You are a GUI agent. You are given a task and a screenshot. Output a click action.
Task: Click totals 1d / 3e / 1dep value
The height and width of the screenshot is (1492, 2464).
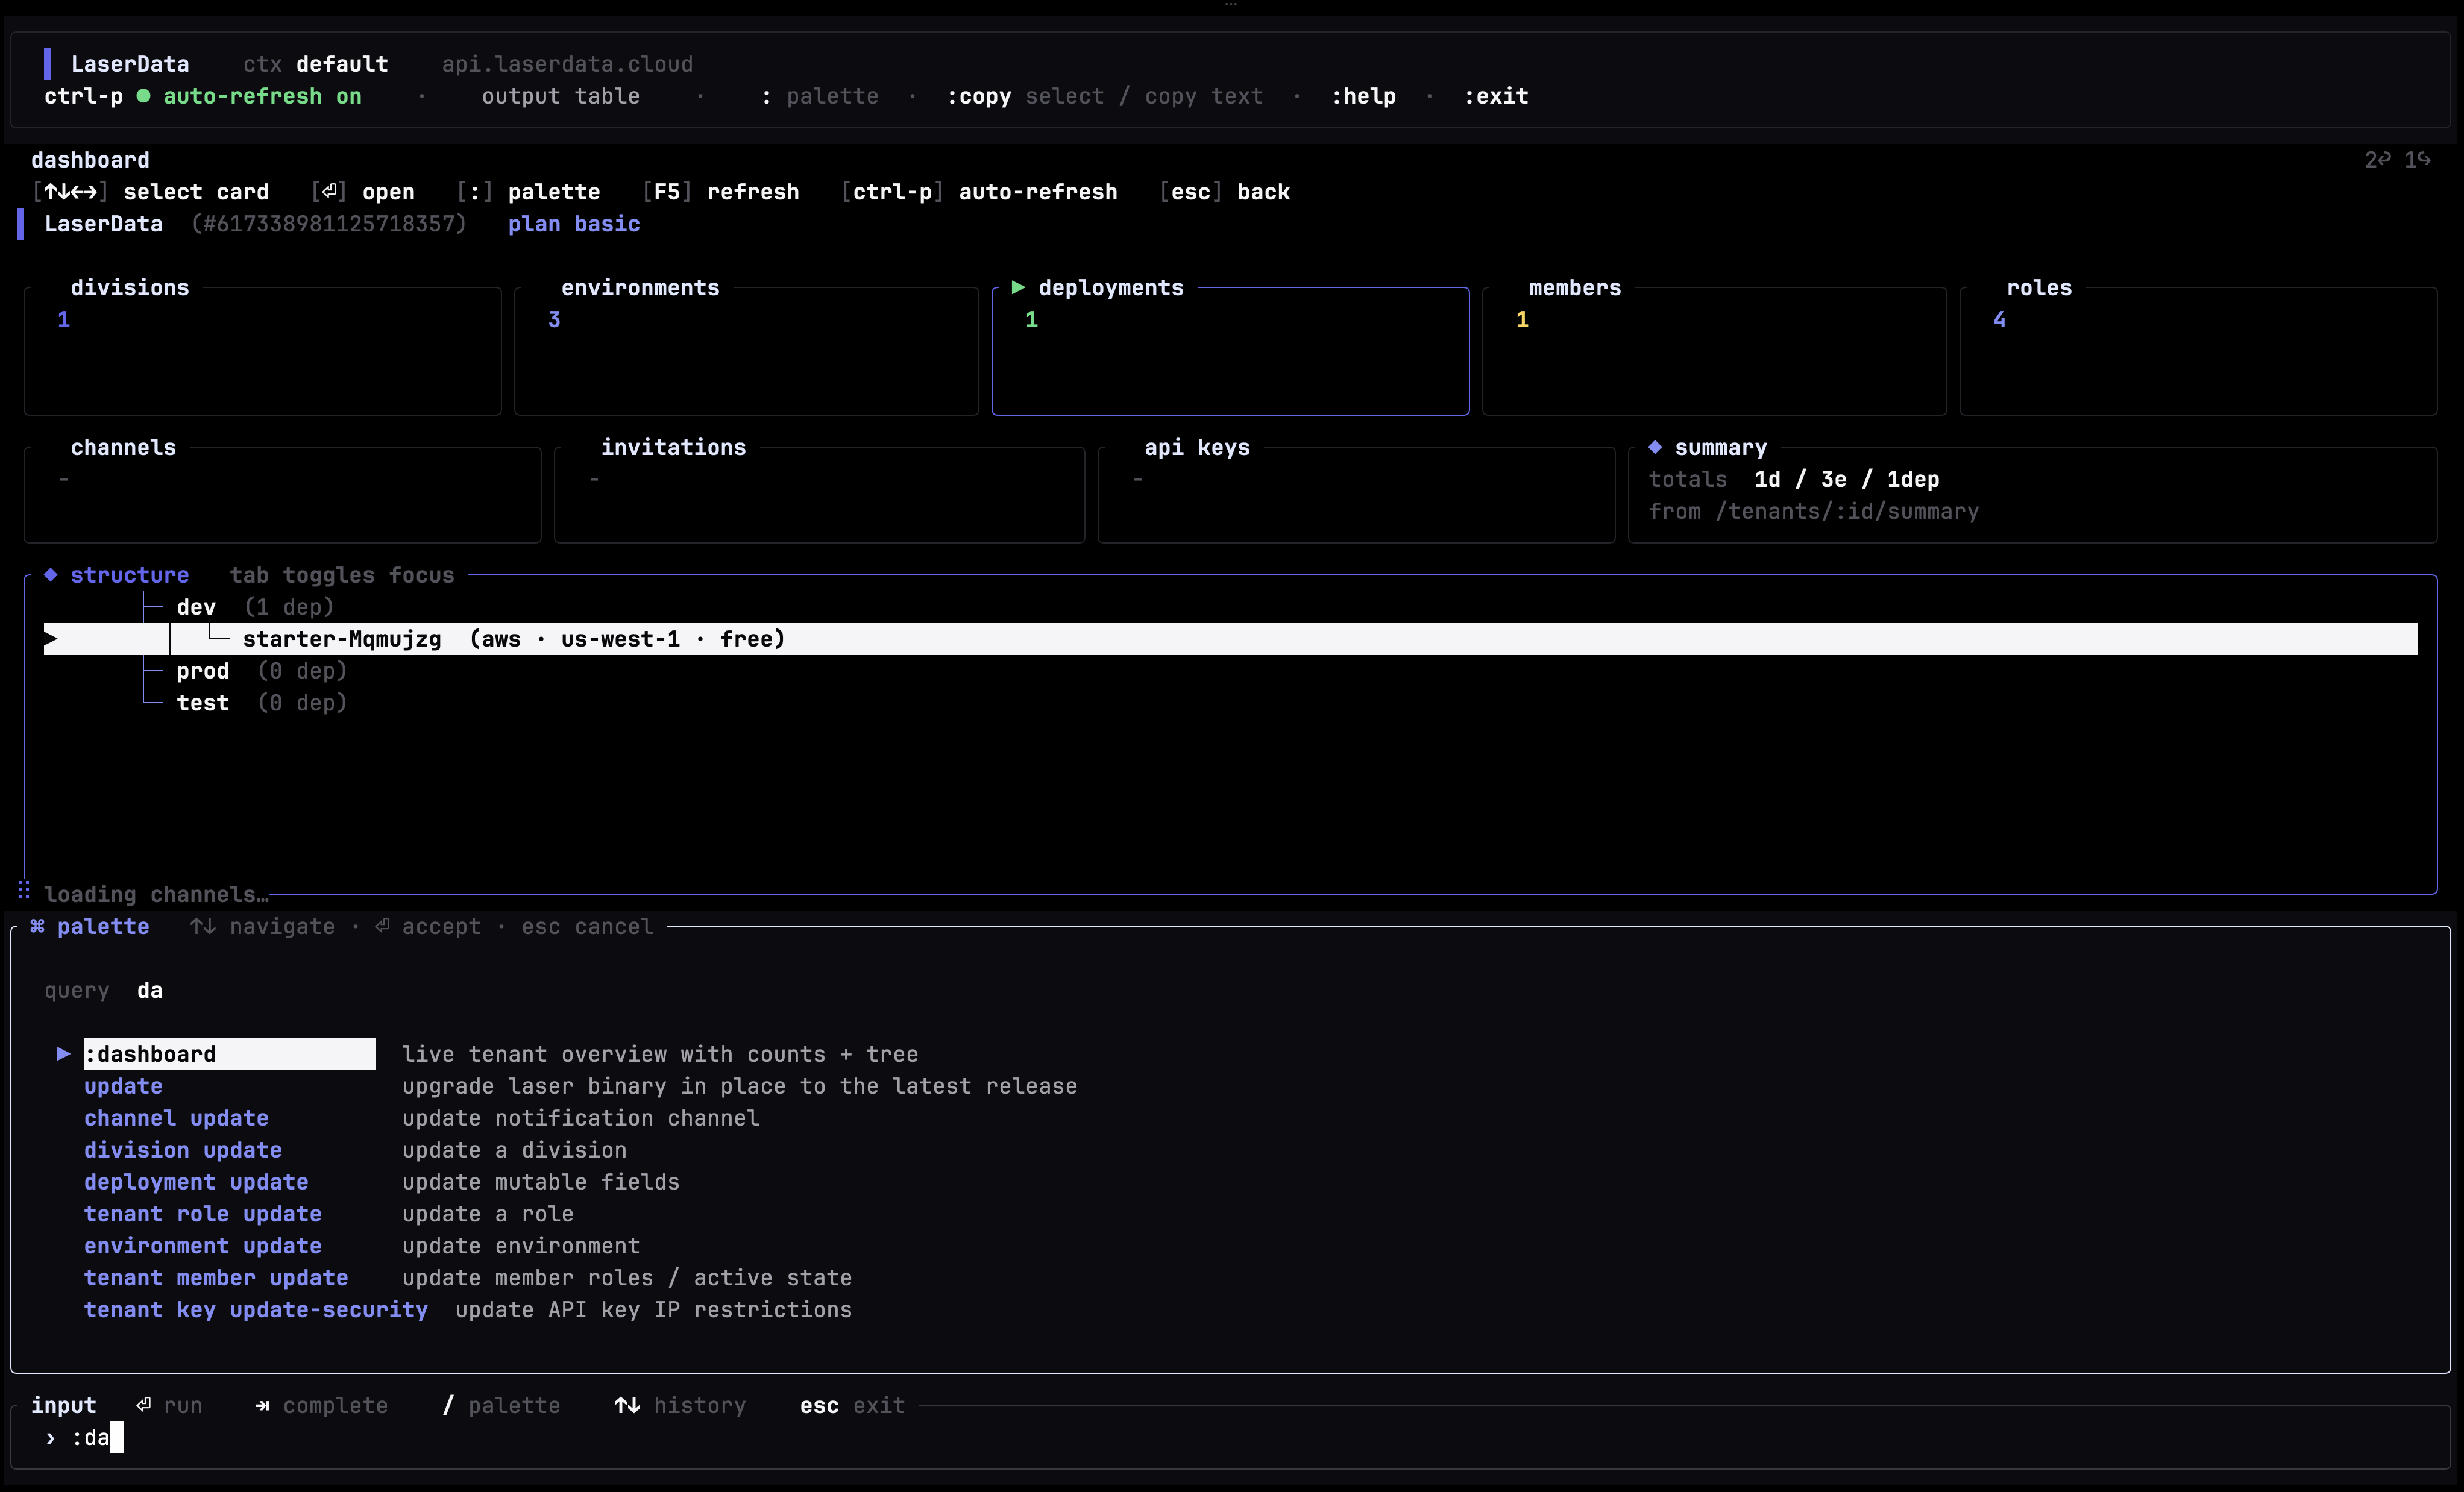pyautogui.click(x=1846, y=479)
